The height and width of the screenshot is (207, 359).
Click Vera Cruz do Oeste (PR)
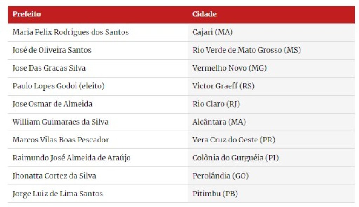click(x=233, y=140)
